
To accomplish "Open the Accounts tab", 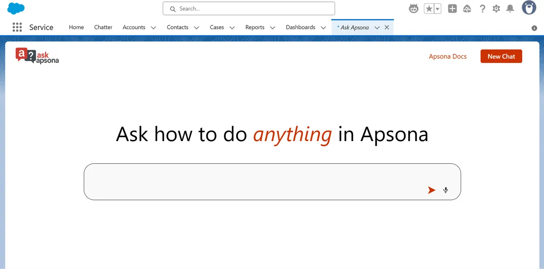I will point(134,27).
